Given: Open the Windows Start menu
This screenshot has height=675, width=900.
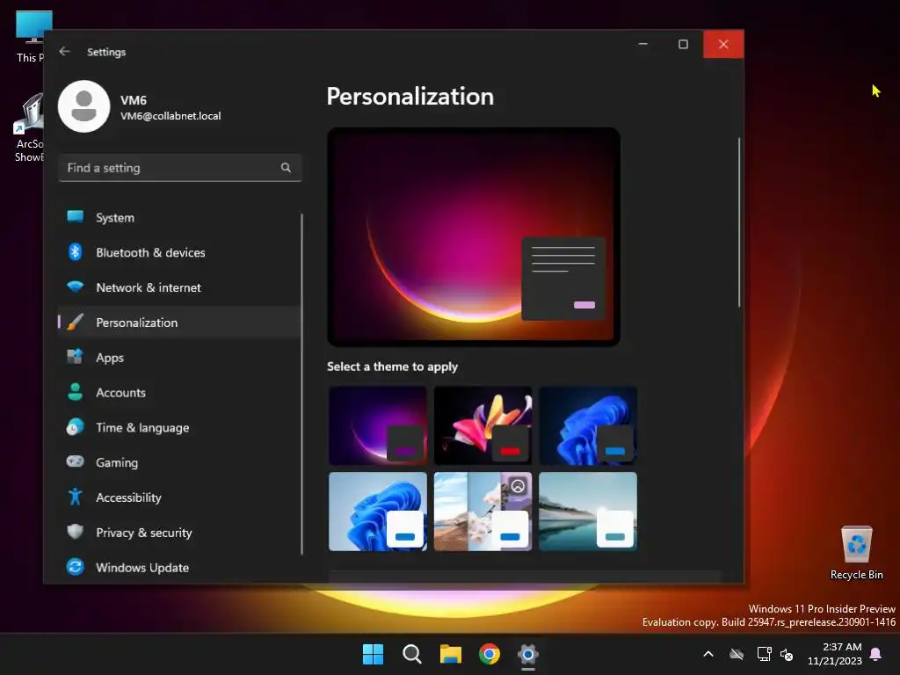Looking at the screenshot, I should [373, 654].
